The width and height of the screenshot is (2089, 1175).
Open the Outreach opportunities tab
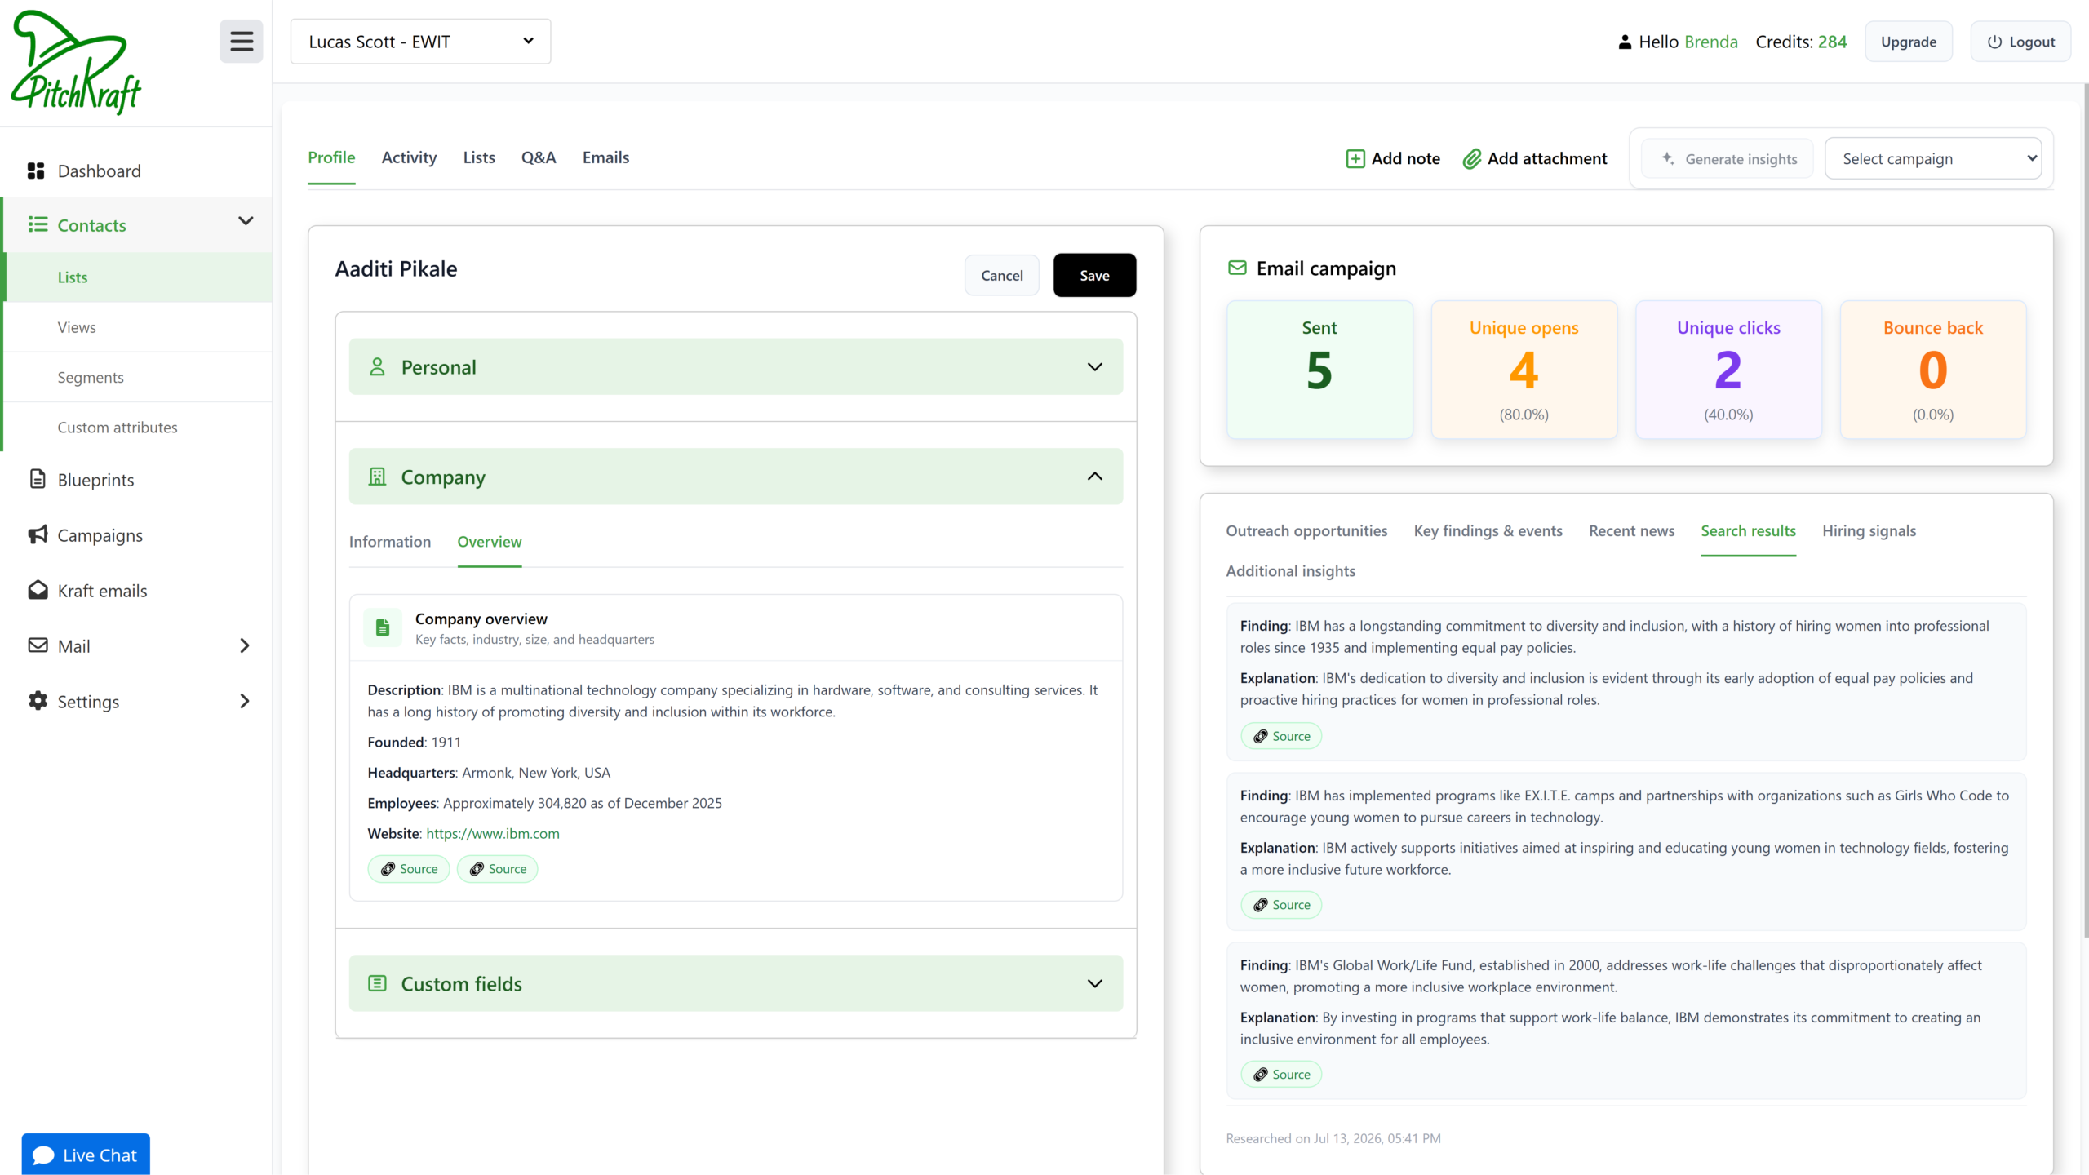[x=1306, y=531]
